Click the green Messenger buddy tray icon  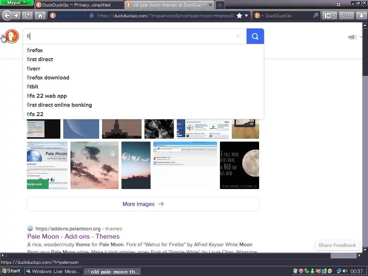[312, 271]
